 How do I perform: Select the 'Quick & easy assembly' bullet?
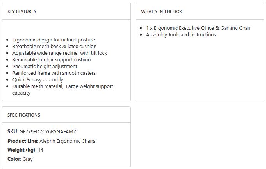tap(37, 79)
